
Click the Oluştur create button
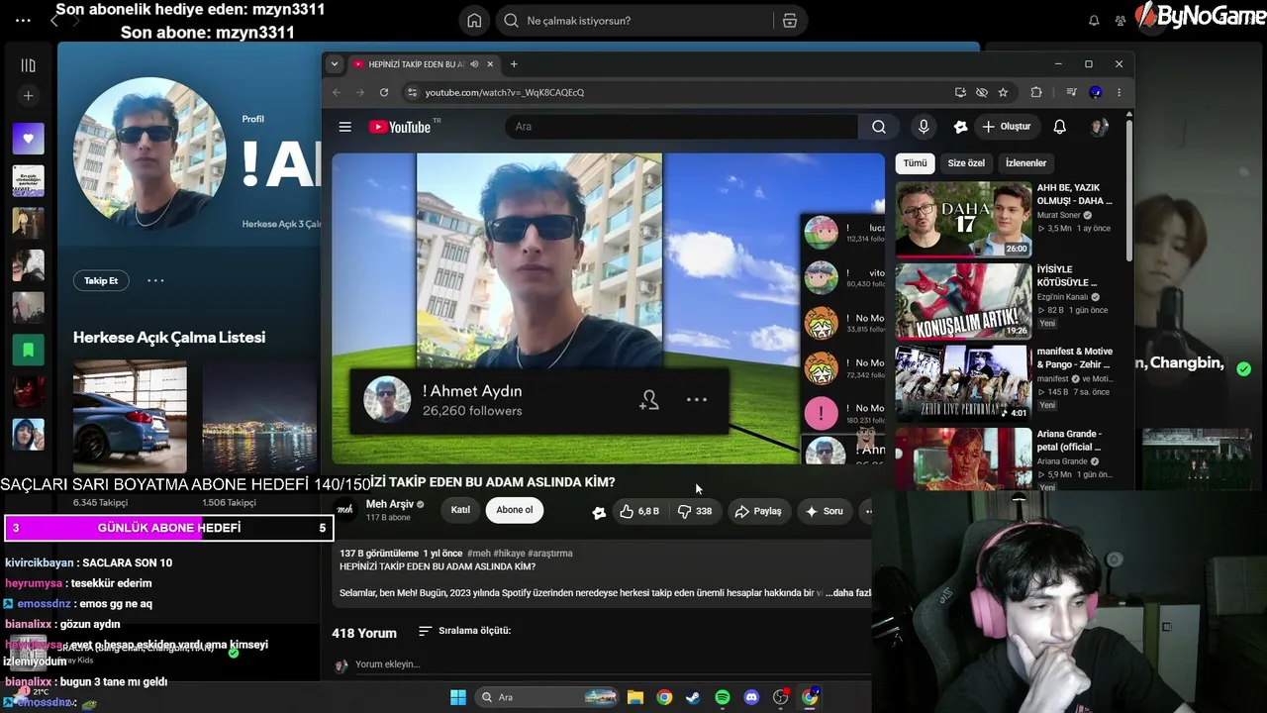point(1007,127)
